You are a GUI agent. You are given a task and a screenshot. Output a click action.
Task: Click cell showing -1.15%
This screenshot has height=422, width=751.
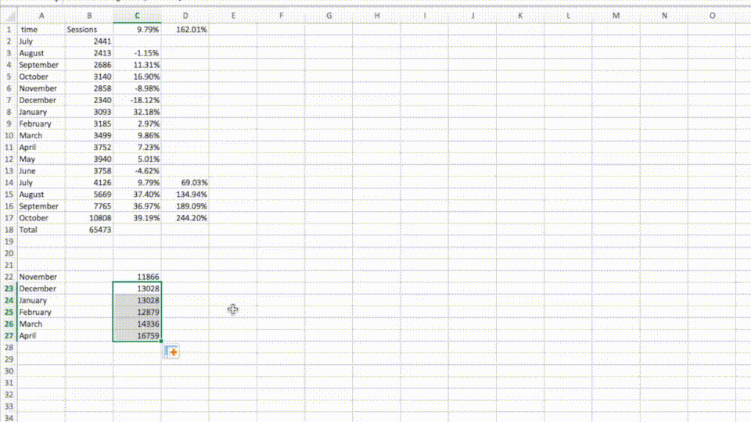[137, 53]
